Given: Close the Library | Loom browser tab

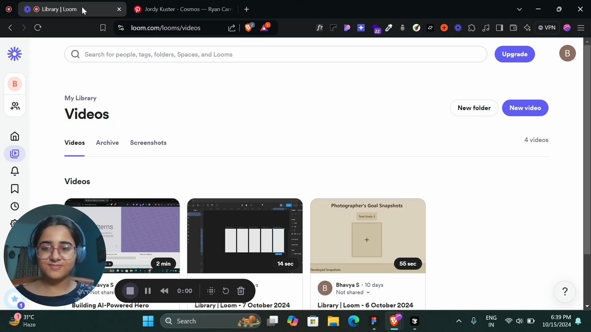Looking at the screenshot, I should tap(119, 9).
